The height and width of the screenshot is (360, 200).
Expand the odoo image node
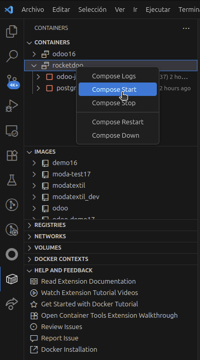[34, 208]
